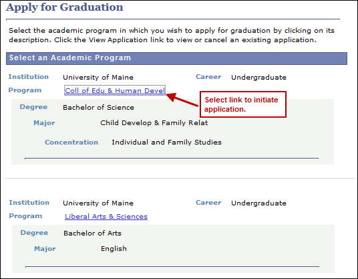358x279 pixels.
Task: Select the 'Select an Academic Program' header bar
Action: coord(176,58)
